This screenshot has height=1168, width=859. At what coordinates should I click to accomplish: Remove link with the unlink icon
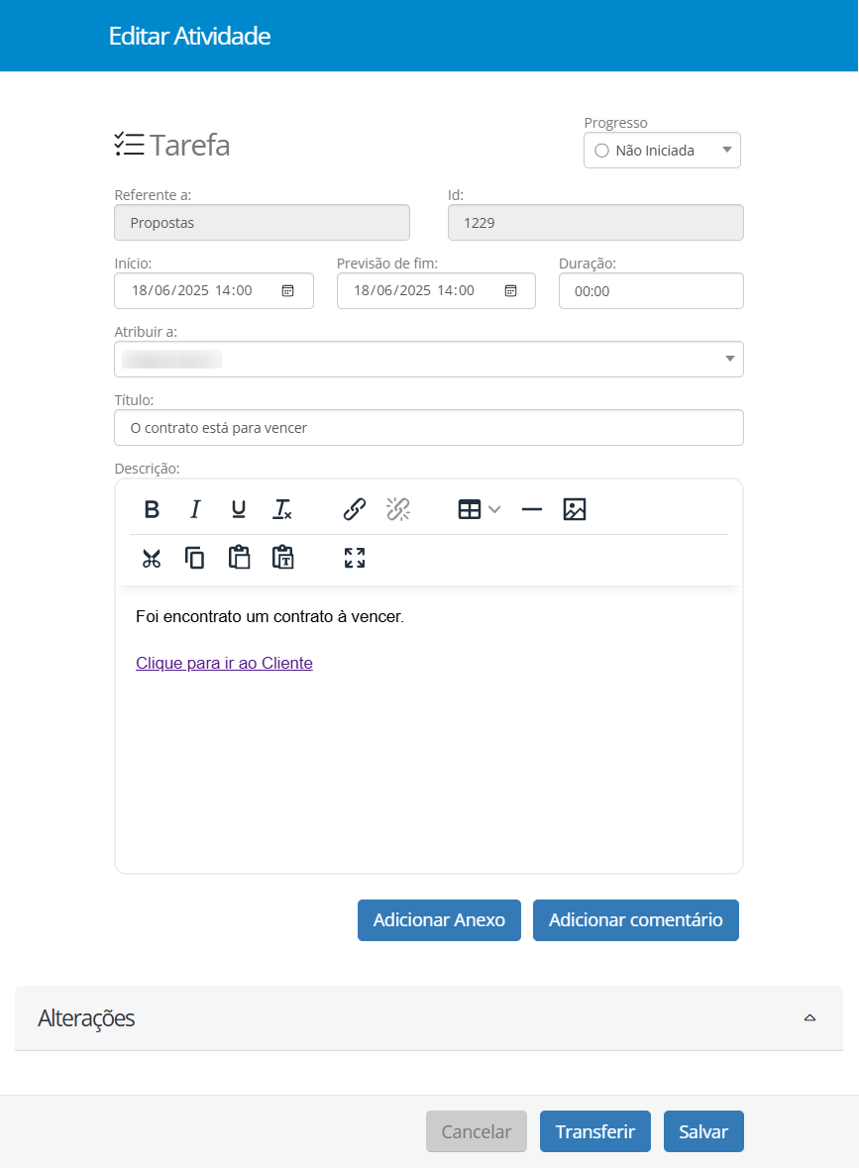[398, 509]
